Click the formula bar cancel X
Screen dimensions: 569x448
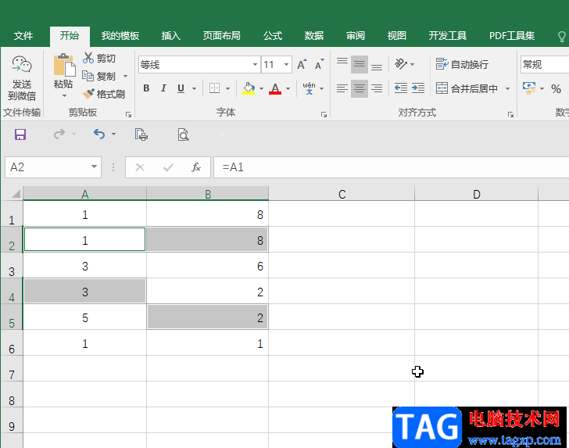(140, 167)
